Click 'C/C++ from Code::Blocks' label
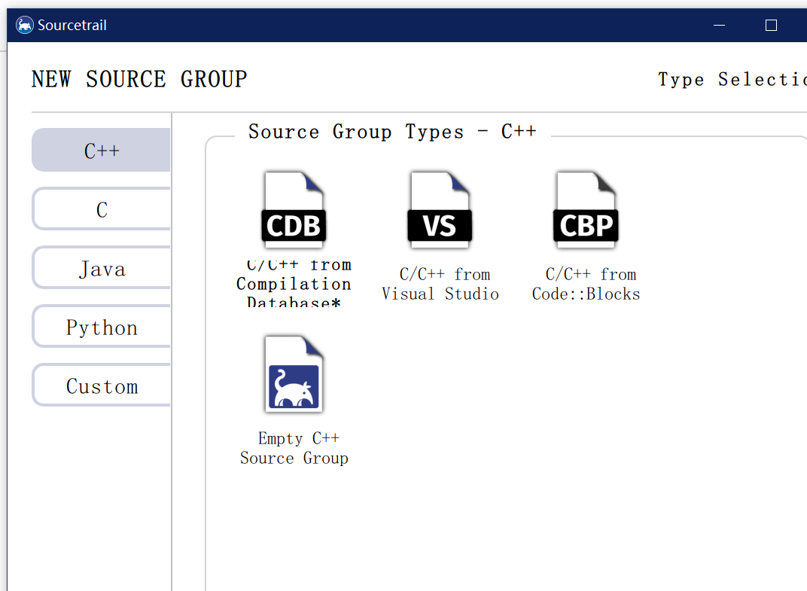This screenshot has height=591, width=807. 586,284
